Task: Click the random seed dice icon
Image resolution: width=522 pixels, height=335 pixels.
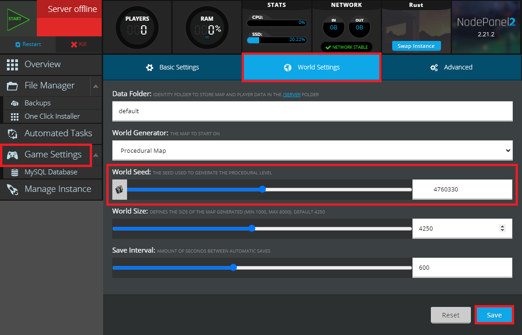Action: tap(119, 190)
